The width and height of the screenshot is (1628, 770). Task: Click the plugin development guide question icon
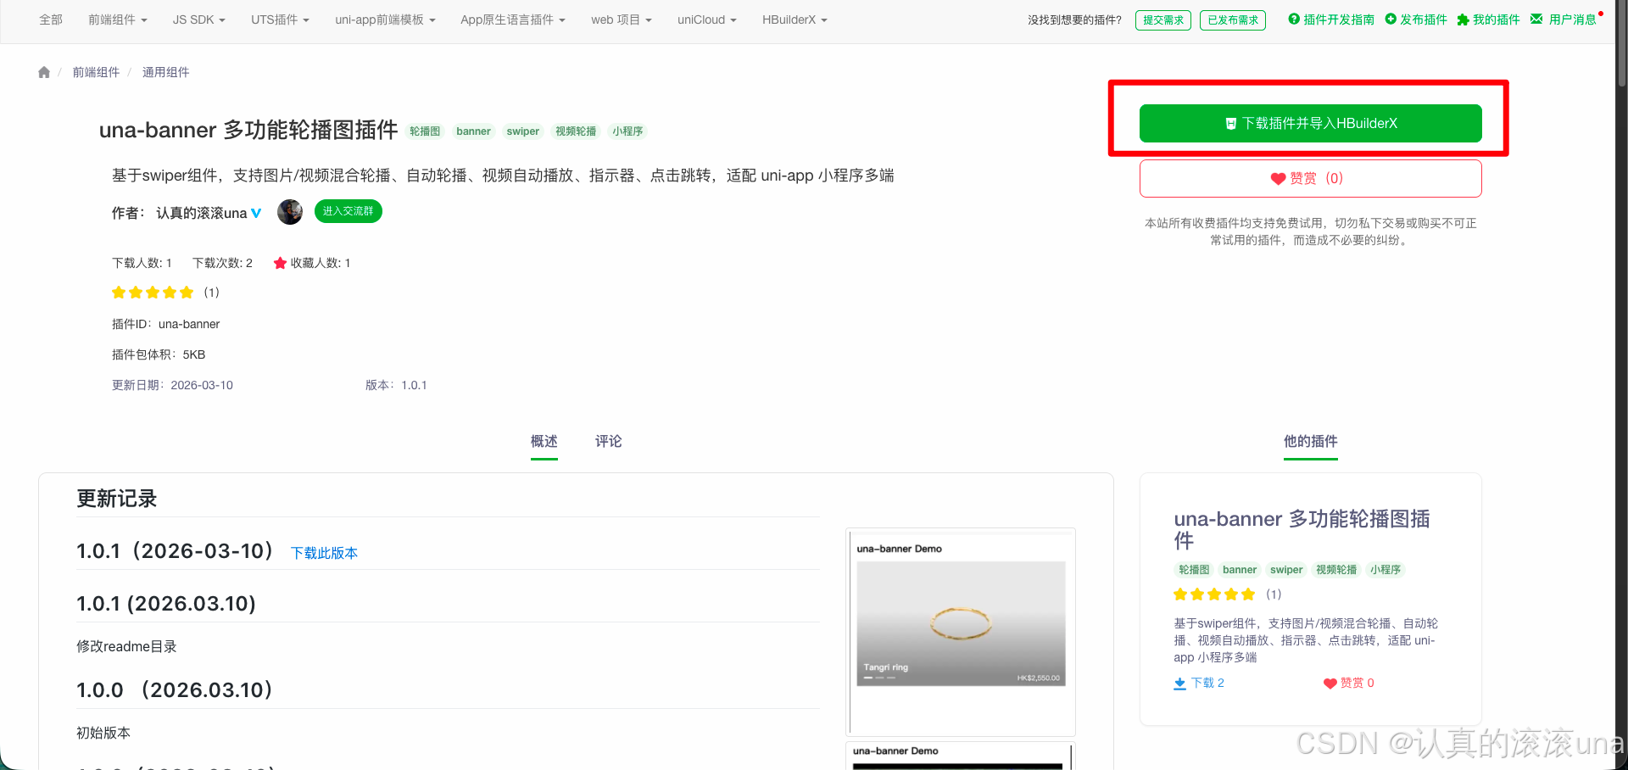[1294, 19]
